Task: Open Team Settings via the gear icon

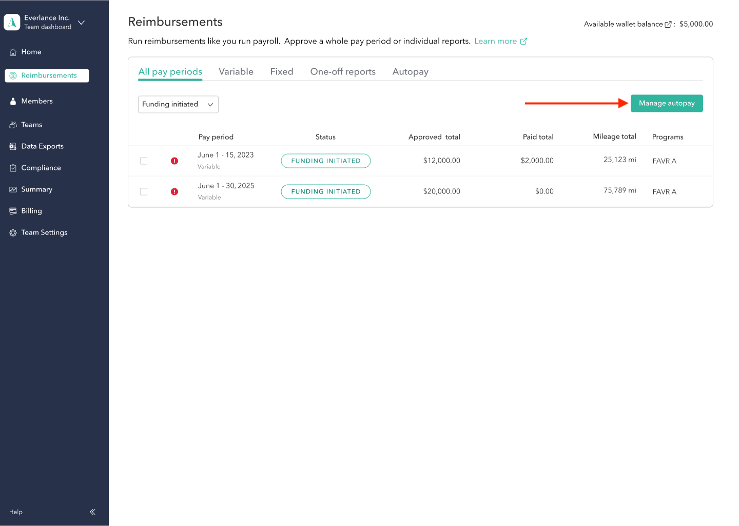Action: point(13,232)
